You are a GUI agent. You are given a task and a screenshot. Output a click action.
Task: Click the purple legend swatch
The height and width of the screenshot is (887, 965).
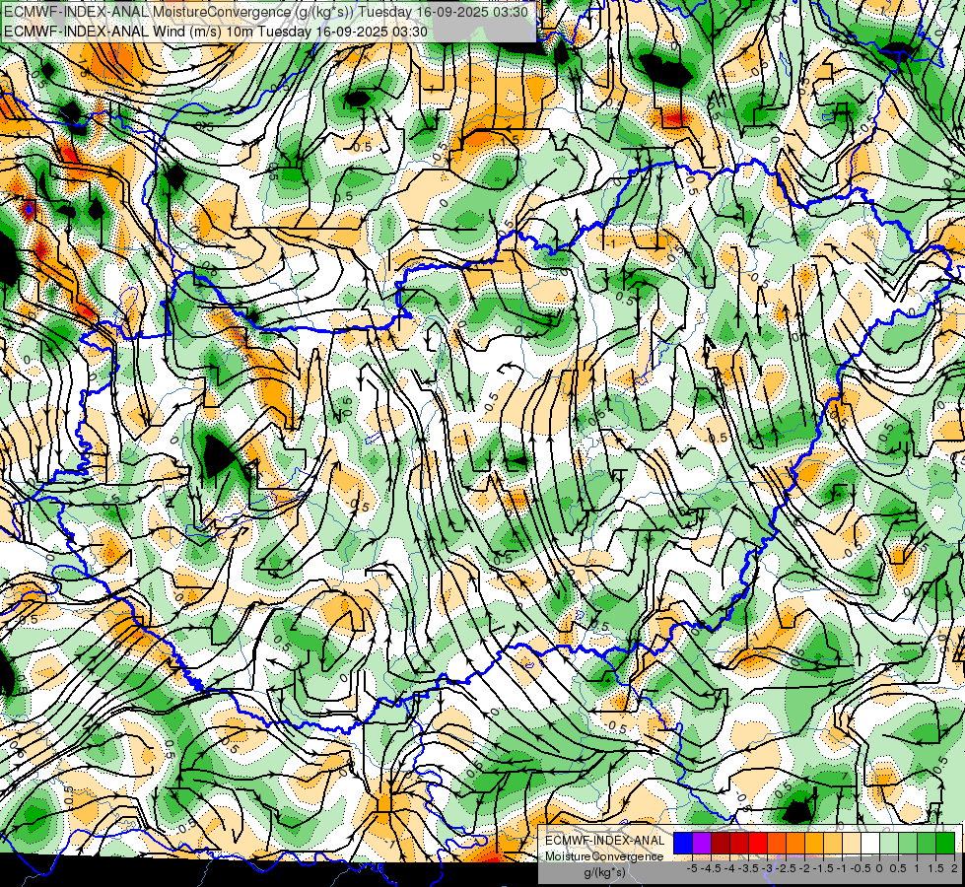(702, 843)
